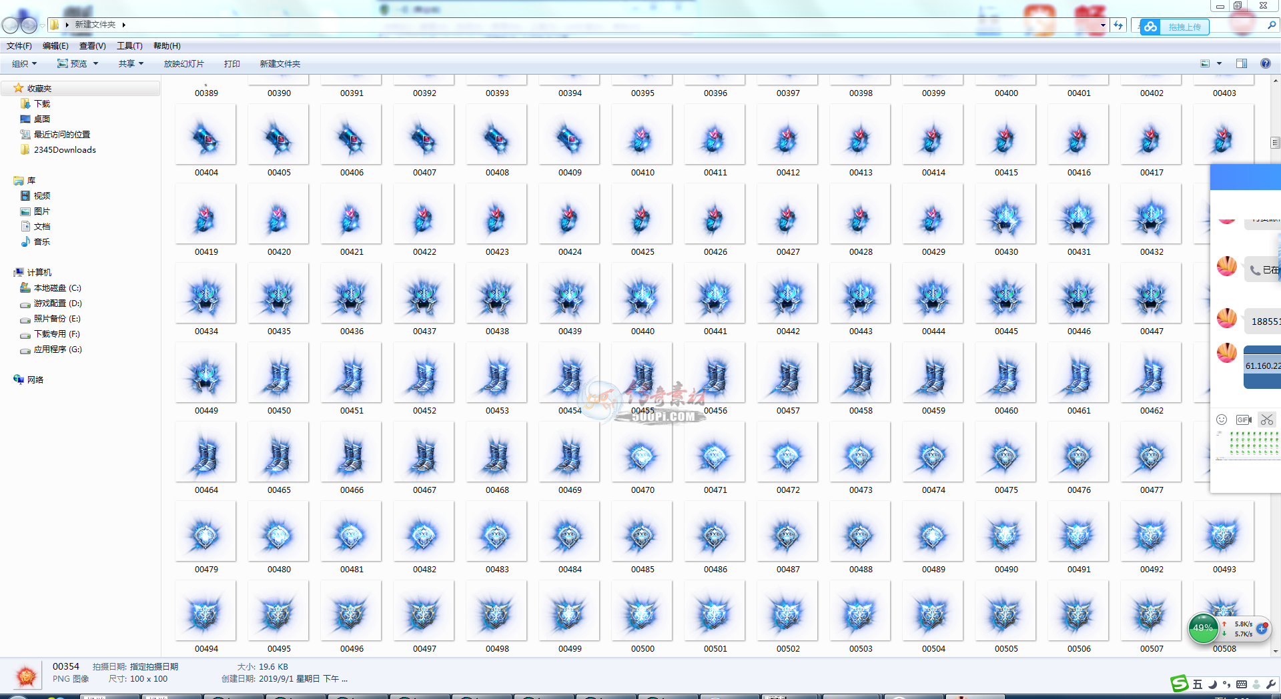Image resolution: width=1281 pixels, height=699 pixels.
Task: Open the 查看(V) menu
Action: (x=93, y=46)
